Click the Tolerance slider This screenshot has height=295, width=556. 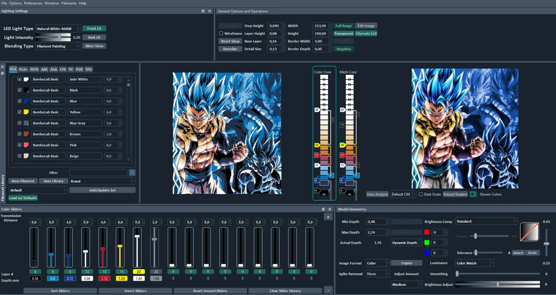pyautogui.click(x=488, y=253)
